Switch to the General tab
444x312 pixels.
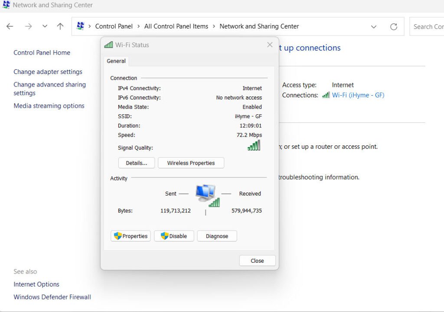point(116,61)
